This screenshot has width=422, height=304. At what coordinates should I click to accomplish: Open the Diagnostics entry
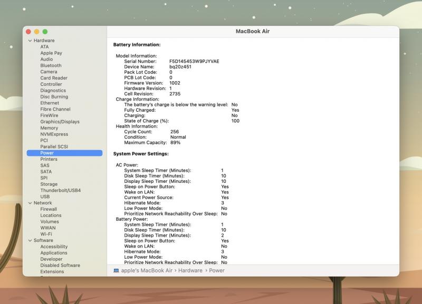53,90
